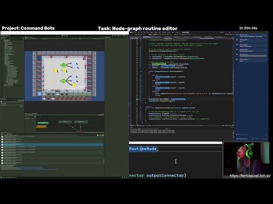Click the first chat message avatar in the chat panel
Image resolution: width=273 pixels, height=204 pixels.
click(237, 35)
